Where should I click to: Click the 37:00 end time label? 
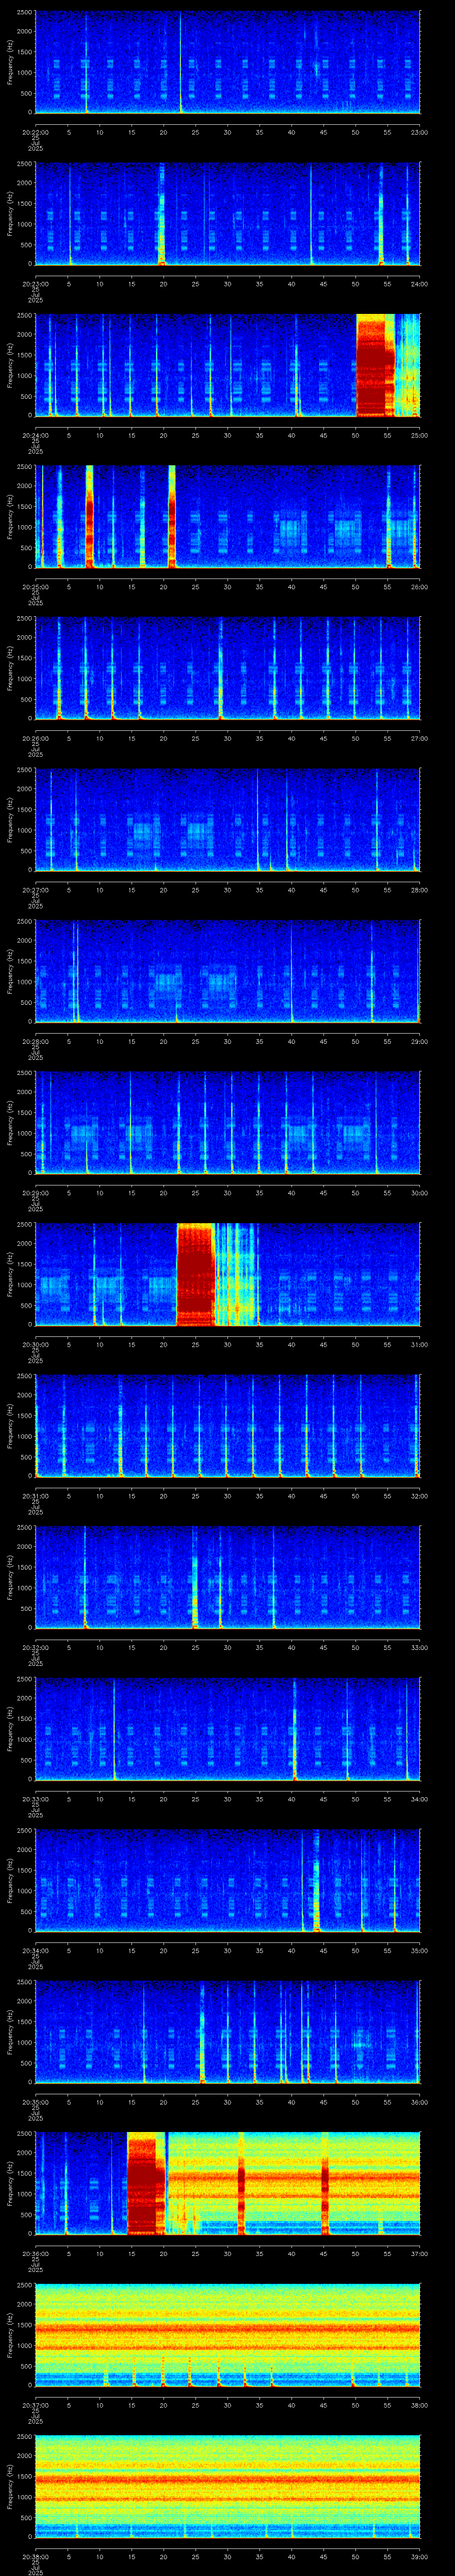[x=419, y=2253]
